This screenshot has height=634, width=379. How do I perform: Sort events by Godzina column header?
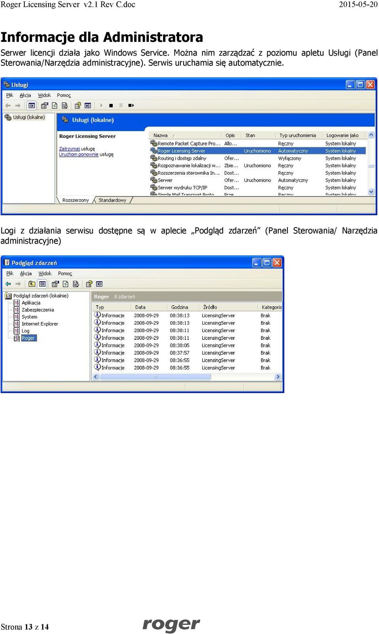click(183, 307)
